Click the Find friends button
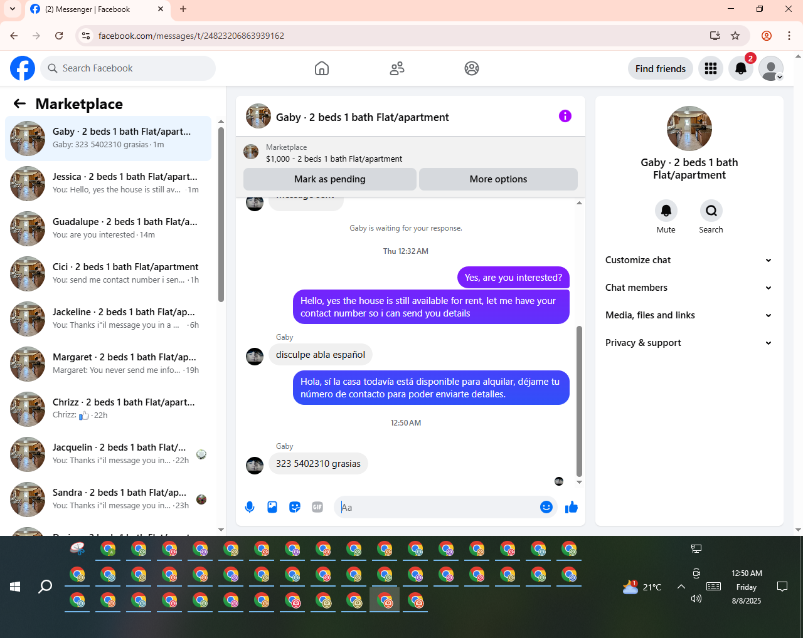803x638 pixels. (661, 68)
